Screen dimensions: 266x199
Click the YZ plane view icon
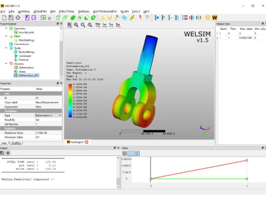pyautogui.click(x=111, y=25)
